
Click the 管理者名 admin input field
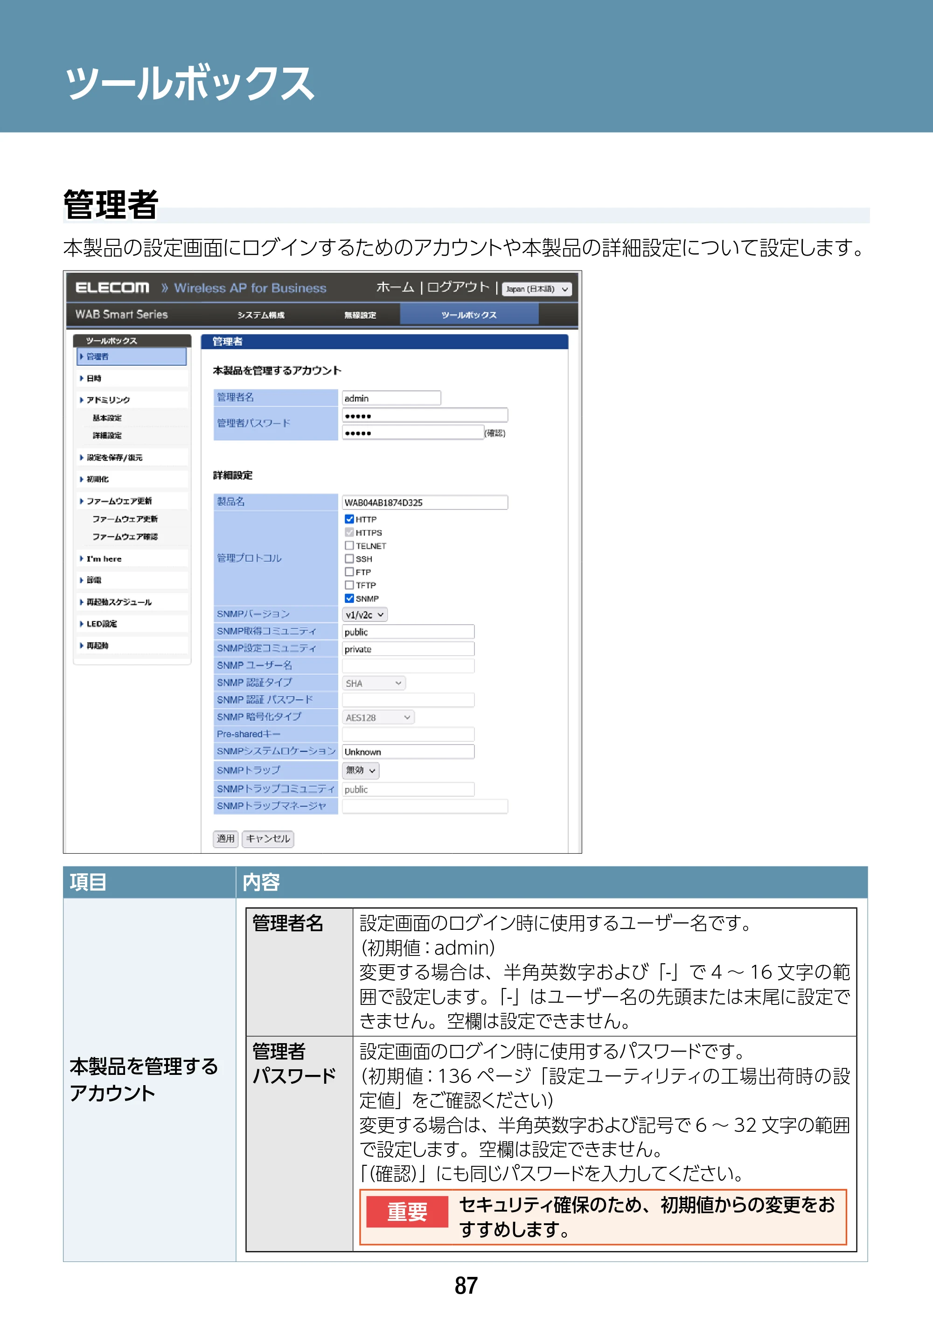(391, 398)
